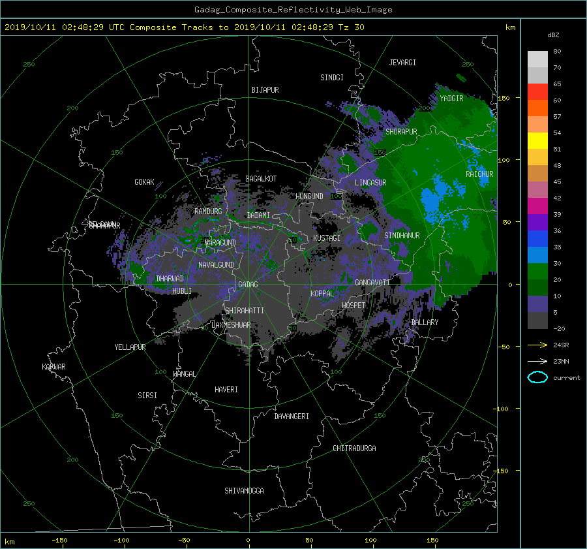Click the YADGIR city label
Viewport: 587px width, 549px height.
click(451, 99)
